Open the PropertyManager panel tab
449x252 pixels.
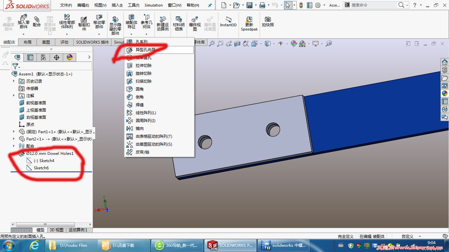30,57
